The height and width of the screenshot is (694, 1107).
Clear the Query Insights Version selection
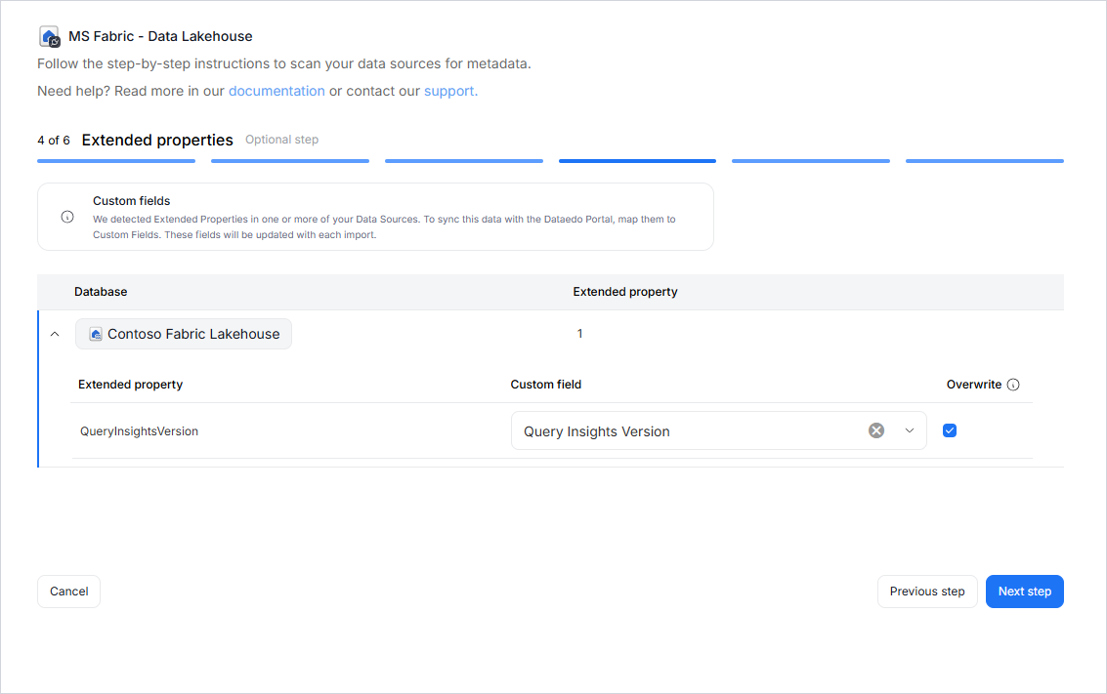tap(876, 430)
